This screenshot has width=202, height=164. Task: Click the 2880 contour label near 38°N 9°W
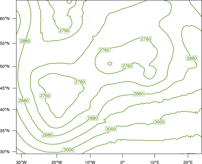[x=93, y=118]
